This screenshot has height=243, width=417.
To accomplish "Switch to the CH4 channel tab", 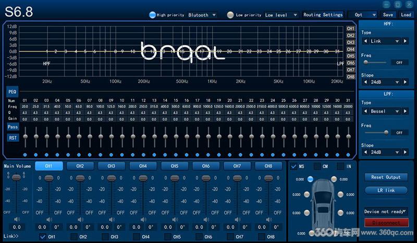I will (143, 166).
